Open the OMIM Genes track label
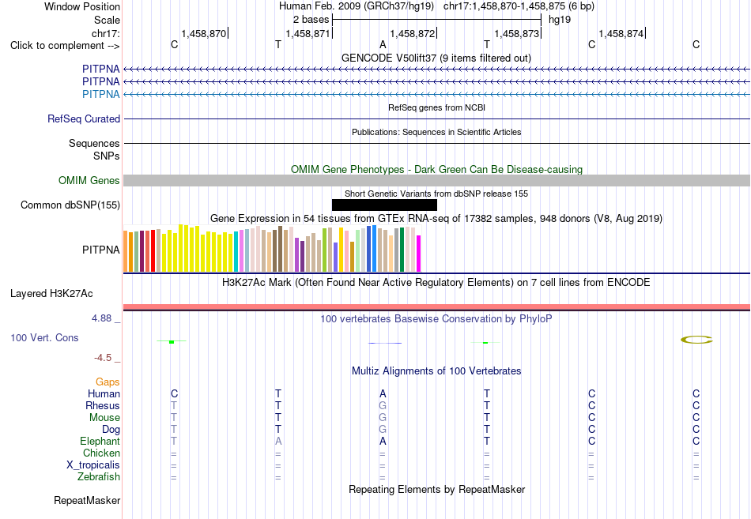The width and height of the screenshot is (751, 519). tap(89, 180)
